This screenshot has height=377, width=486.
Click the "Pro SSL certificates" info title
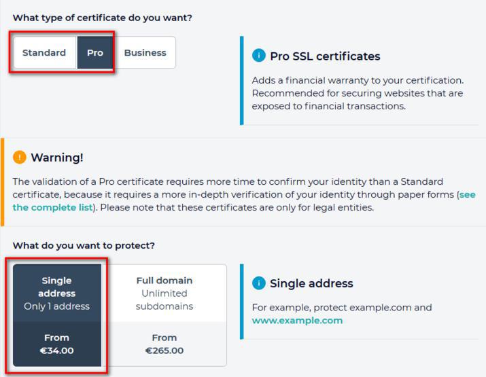325,56
